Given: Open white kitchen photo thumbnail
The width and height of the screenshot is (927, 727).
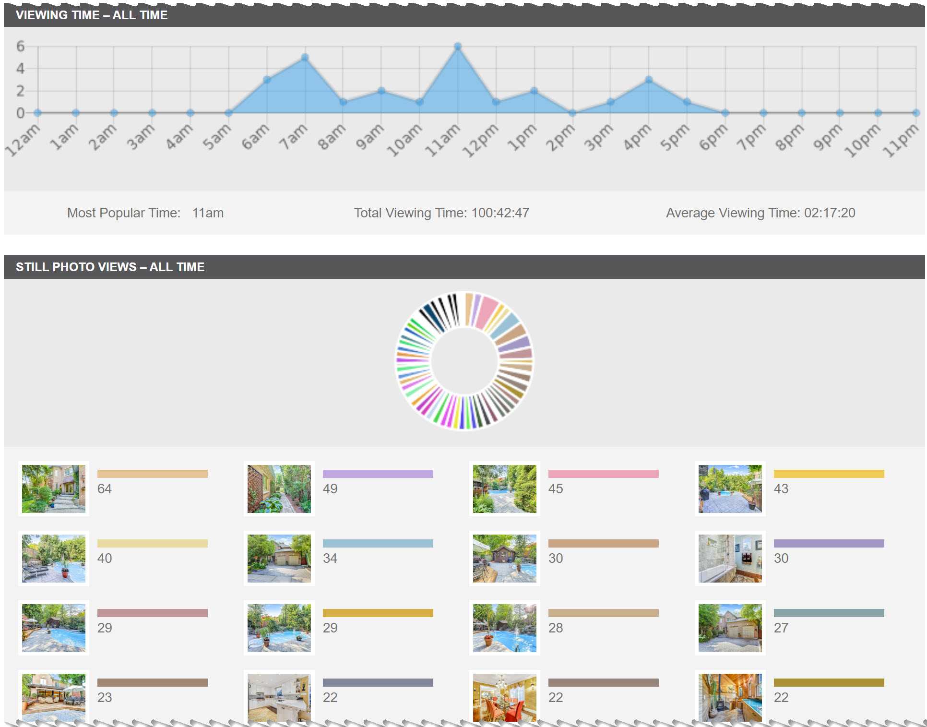Looking at the screenshot, I should (x=279, y=697).
